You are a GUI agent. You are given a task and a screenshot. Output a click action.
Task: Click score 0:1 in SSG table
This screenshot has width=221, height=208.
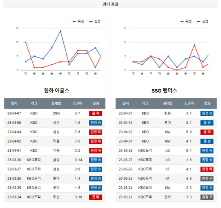coord(189,151)
